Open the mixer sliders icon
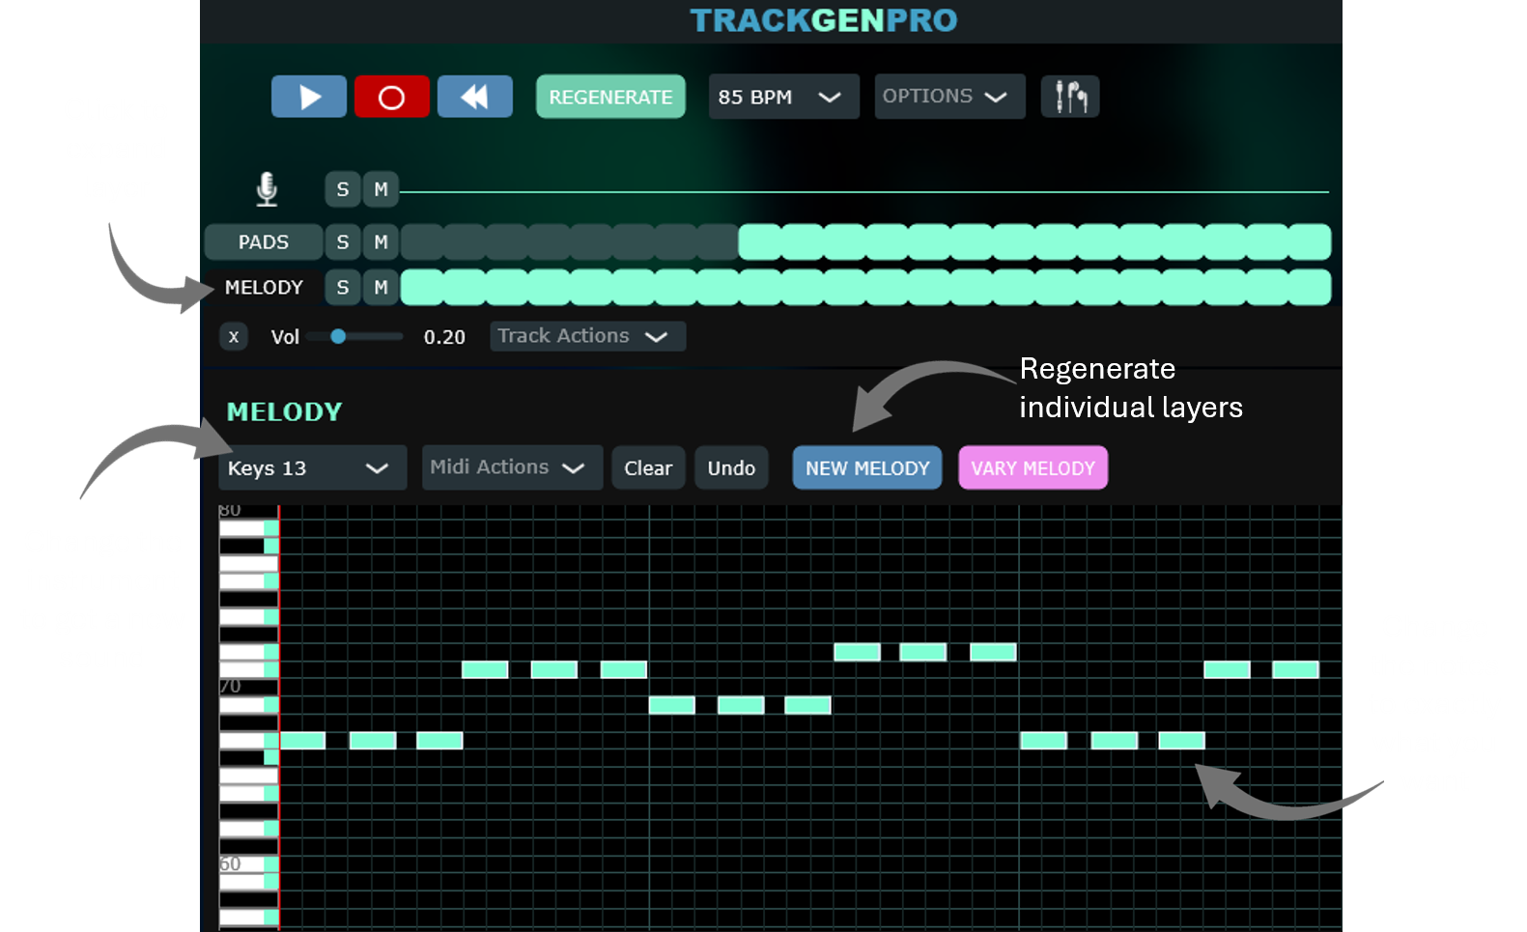The image size is (1527, 932). (1070, 97)
